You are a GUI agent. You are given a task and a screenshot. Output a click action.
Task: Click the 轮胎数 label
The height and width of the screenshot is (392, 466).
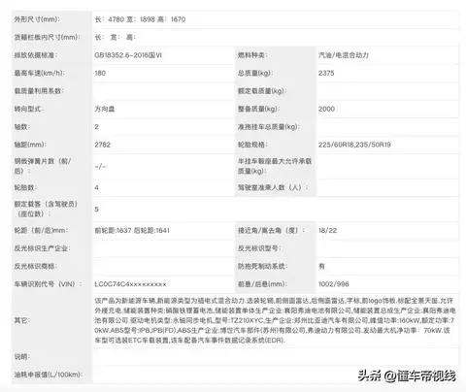click(x=25, y=187)
